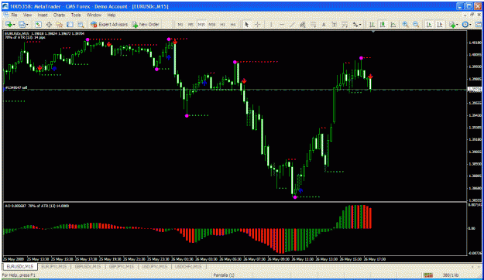Open the Window menu
The image size is (484, 280).
tap(94, 15)
